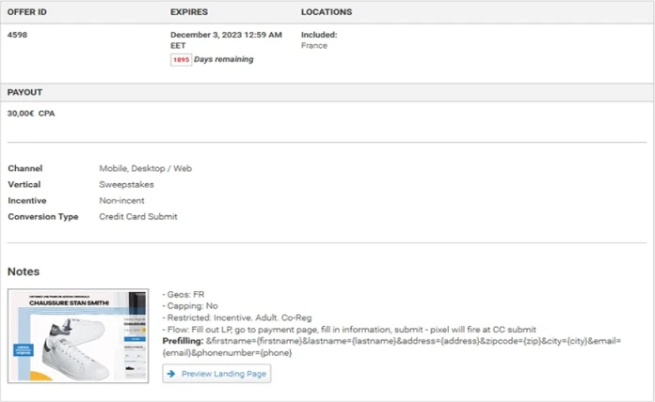Click the Channel field label
The image size is (655, 402).
pos(25,168)
